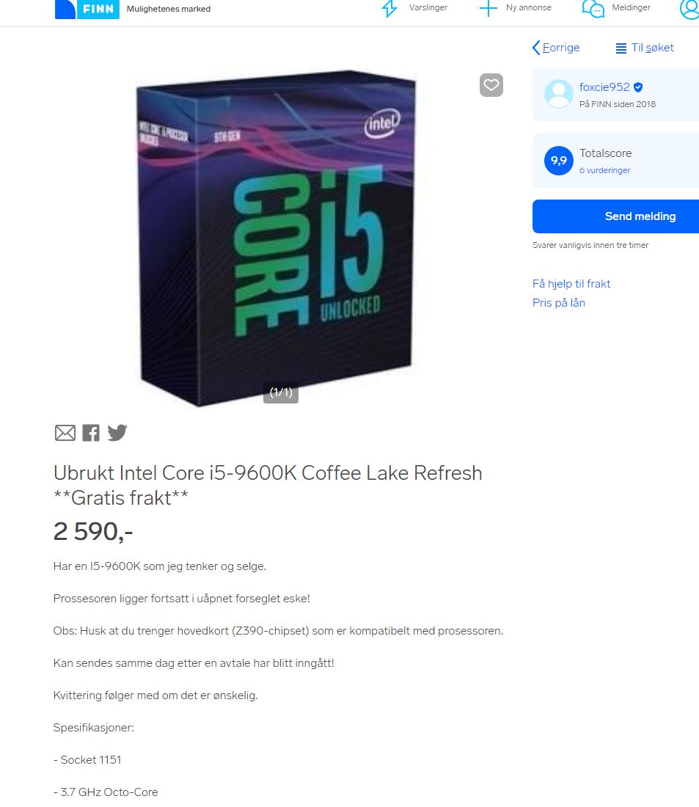Share listing via email envelope icon
The height and width of the screenshot is (807, 699).
click(x=65, y=433)
